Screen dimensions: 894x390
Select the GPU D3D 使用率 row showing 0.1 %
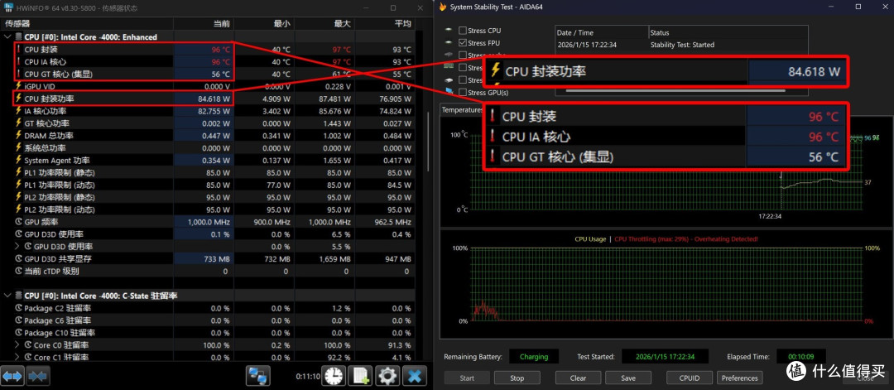[x=208, y=234]
